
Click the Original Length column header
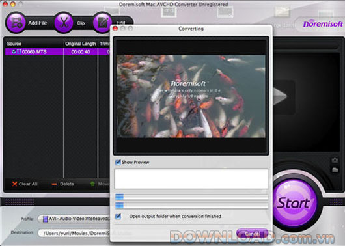pyautogui.click(x=80, y=44)
